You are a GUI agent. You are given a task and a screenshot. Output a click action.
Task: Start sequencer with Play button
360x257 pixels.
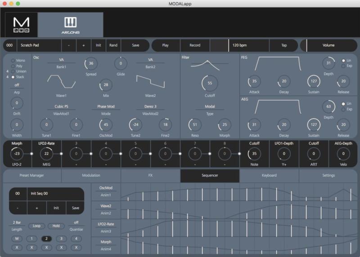pyautogui.click(x=165, y=45)
